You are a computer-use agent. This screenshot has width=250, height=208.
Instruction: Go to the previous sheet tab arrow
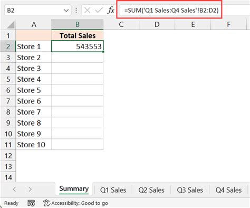[x=14, y=190]
